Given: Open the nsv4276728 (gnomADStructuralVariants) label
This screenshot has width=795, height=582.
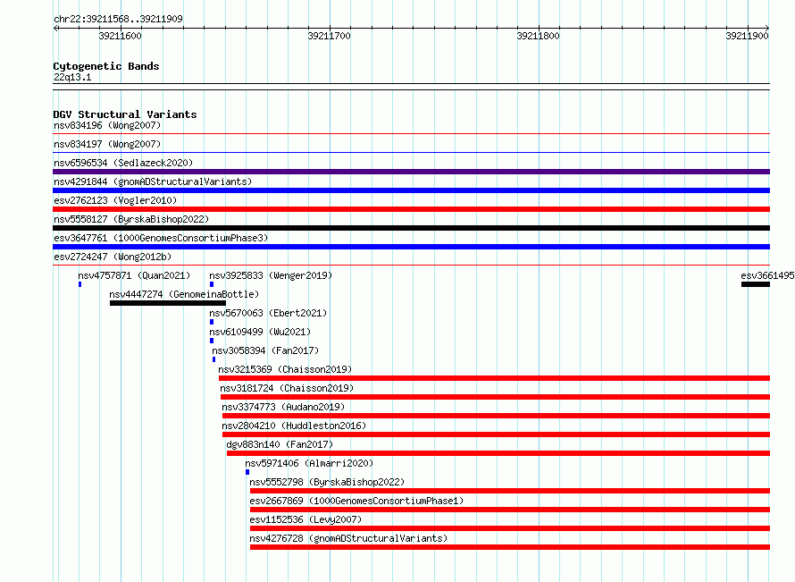Looking at the screenshot, I should (x=348, y=538).
